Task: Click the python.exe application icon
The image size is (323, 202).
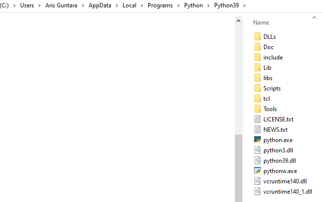Action: pos(258,140)
